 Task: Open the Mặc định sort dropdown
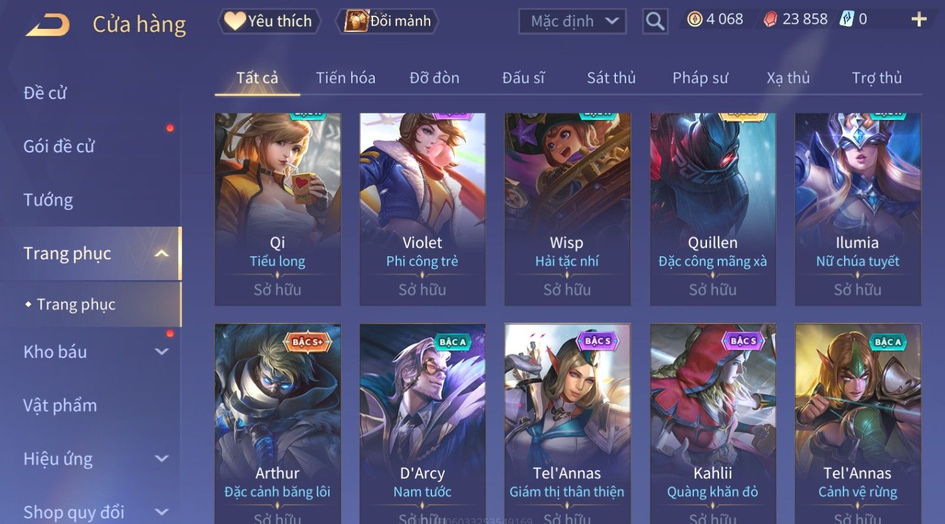point(573,21)
